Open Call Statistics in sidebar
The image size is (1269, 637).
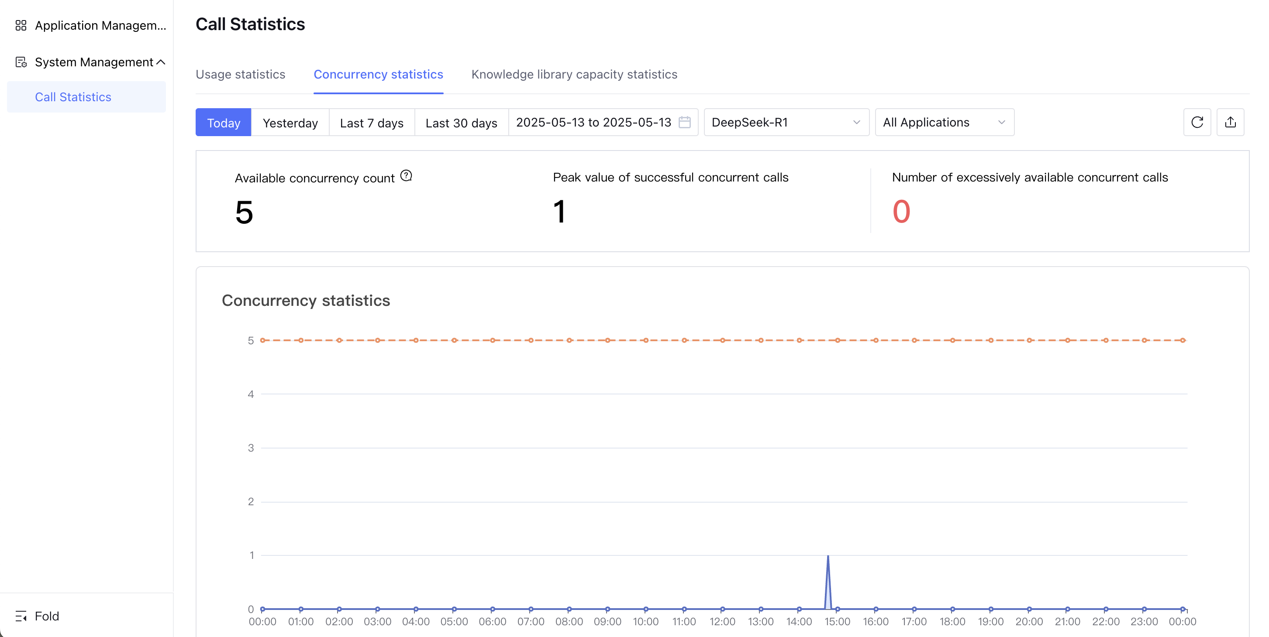coord(73,97)
